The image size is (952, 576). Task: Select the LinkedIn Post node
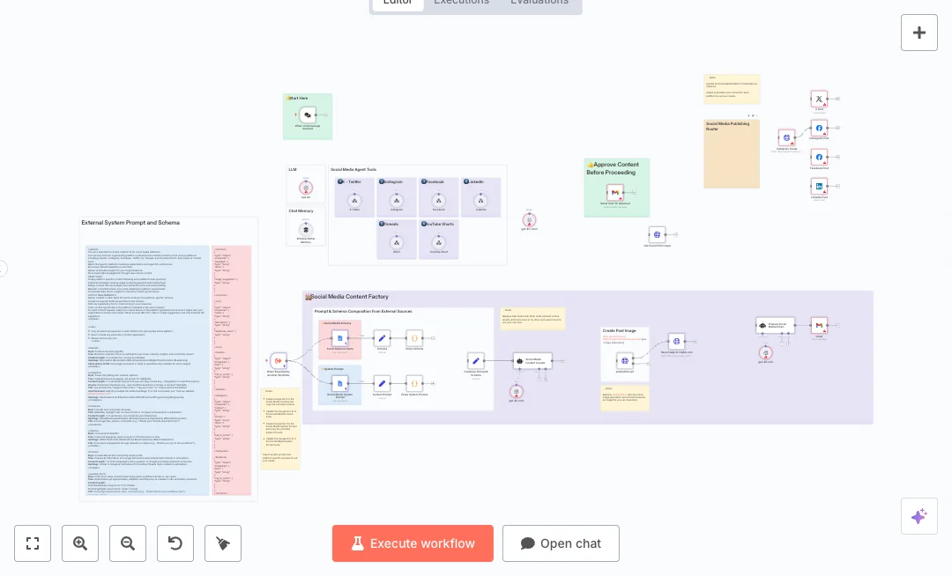[819, 186]
